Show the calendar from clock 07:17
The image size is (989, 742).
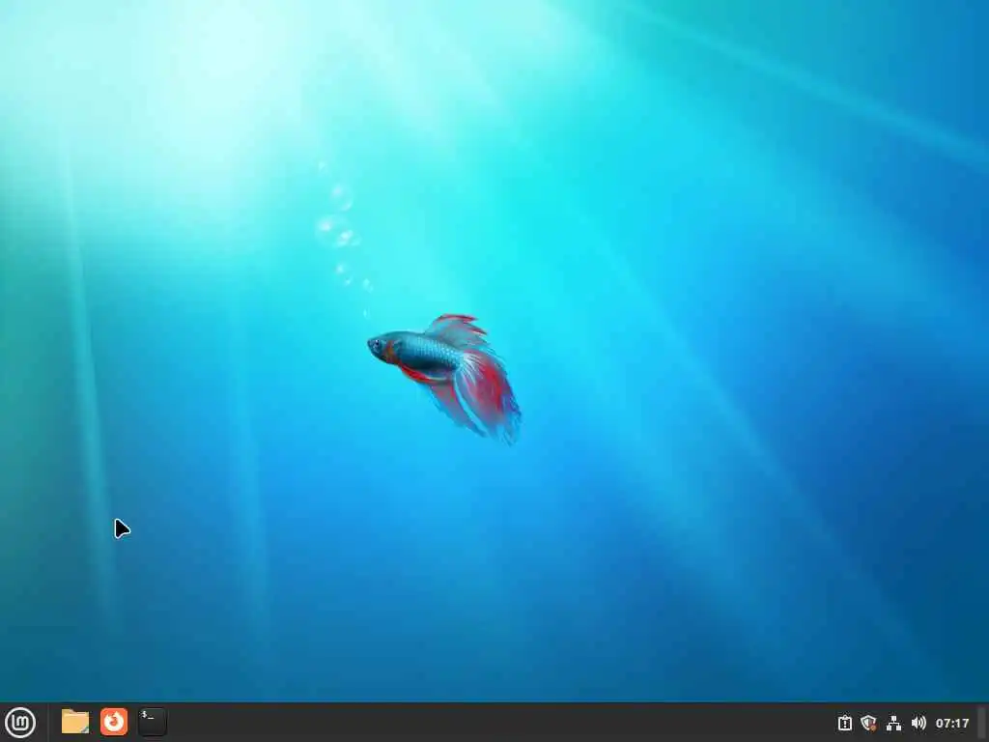[951, 723]
